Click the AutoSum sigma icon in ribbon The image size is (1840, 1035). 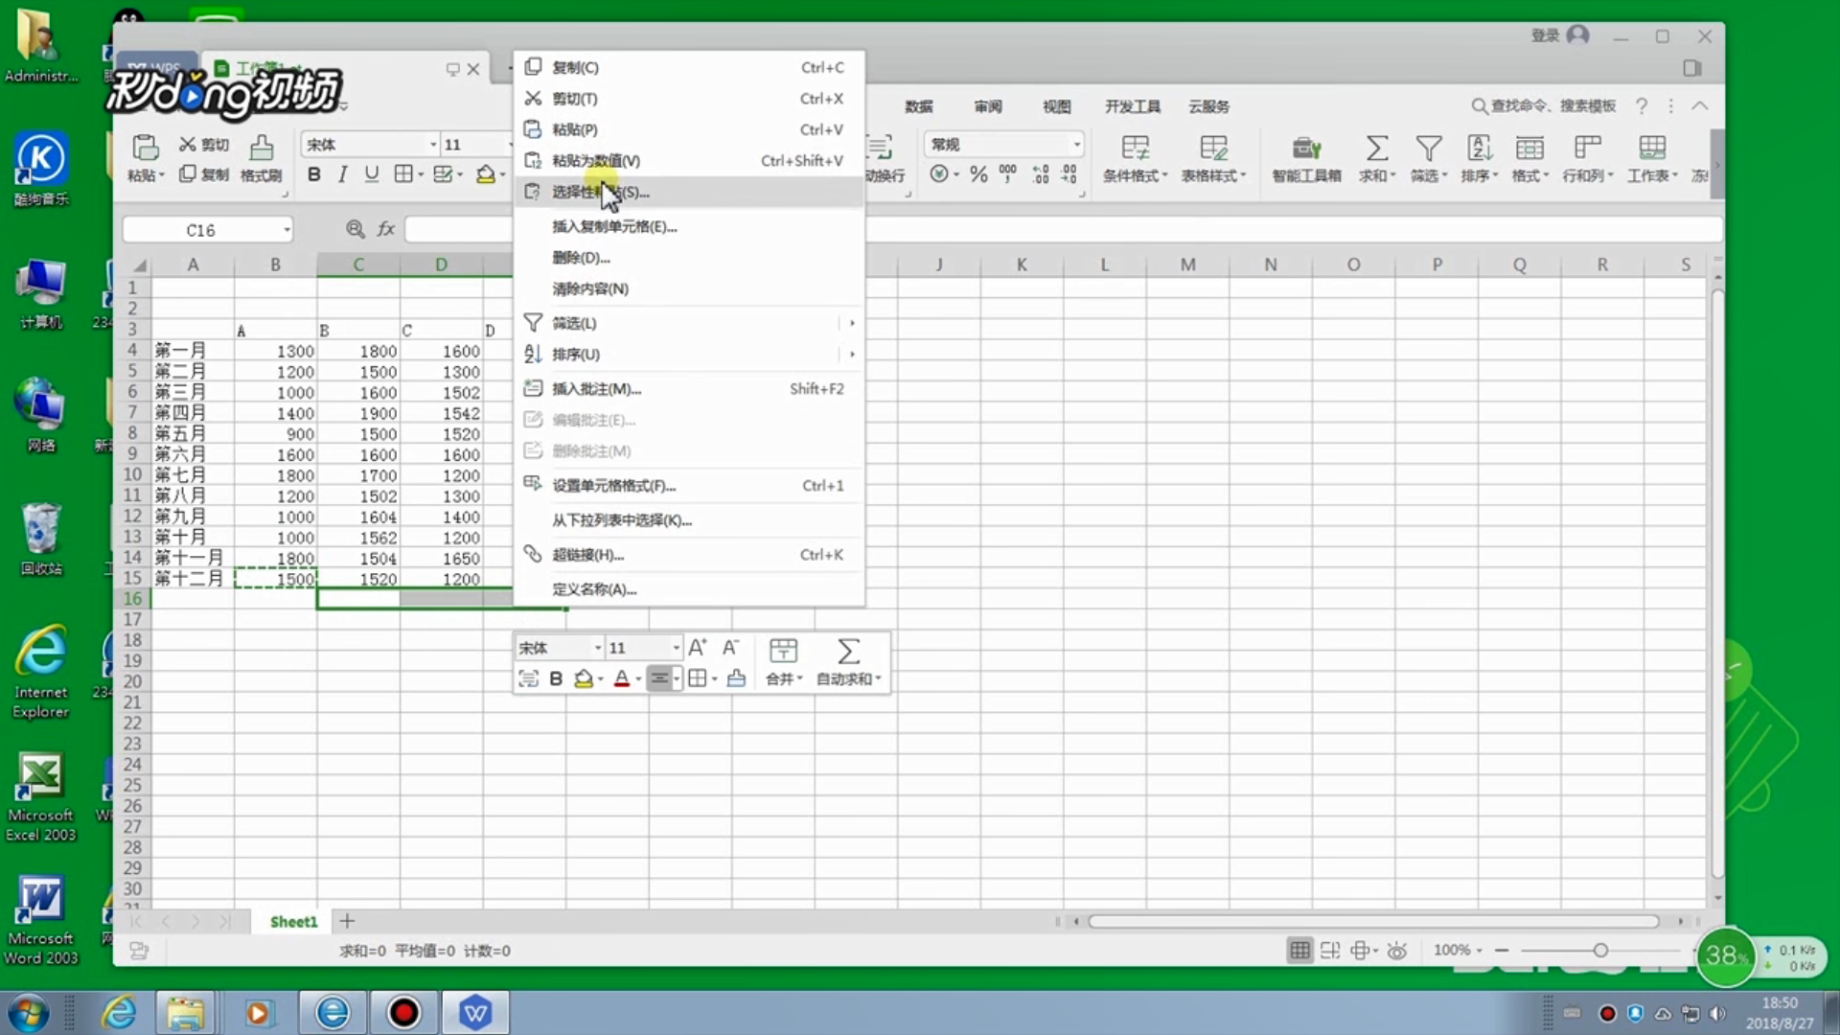tap(1376, 149)
